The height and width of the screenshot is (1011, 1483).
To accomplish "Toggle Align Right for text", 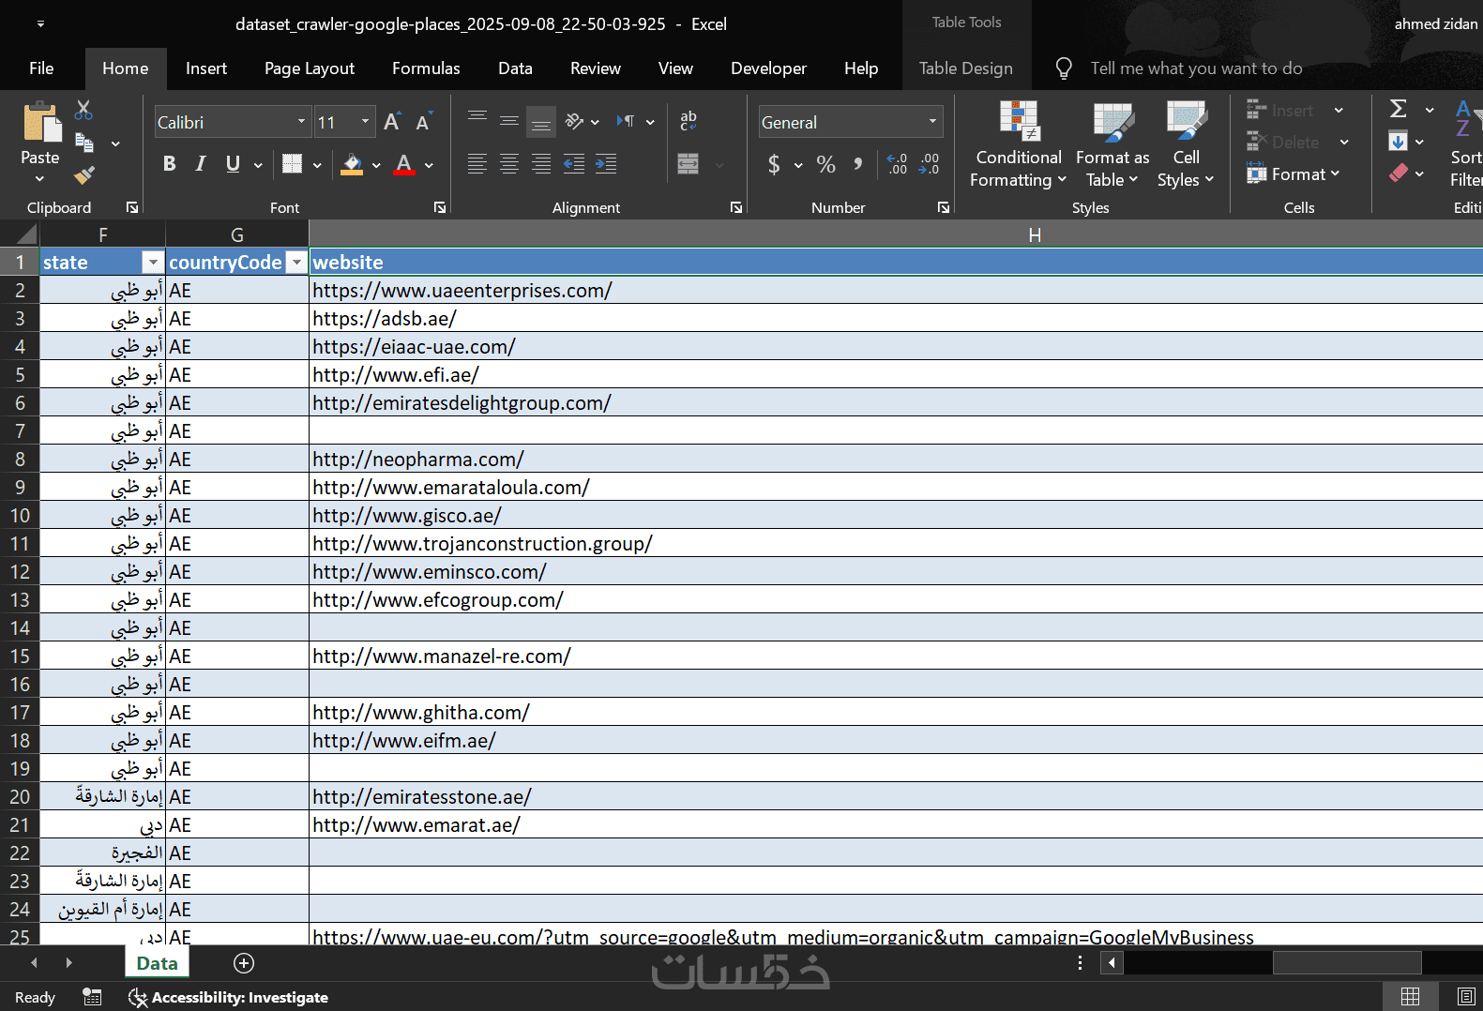I will coord(541,164).
